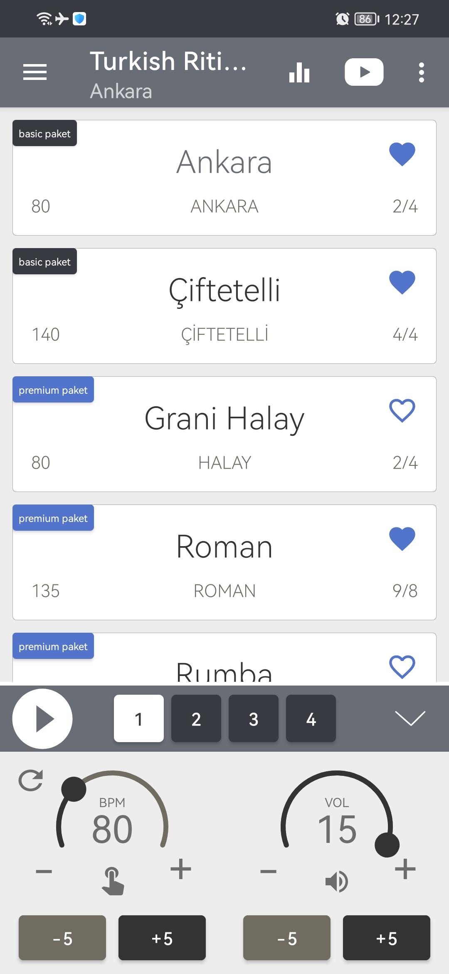Reset the BPM with the refresh icon

pyautogui.click(x=31, y=780)
